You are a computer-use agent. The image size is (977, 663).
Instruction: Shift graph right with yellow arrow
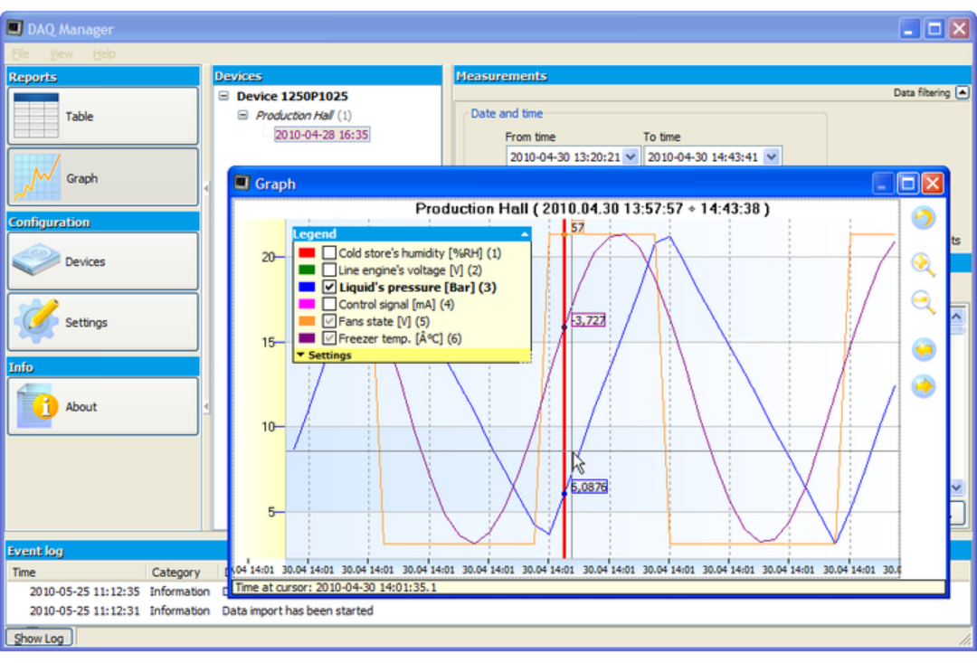coord(924,386)
